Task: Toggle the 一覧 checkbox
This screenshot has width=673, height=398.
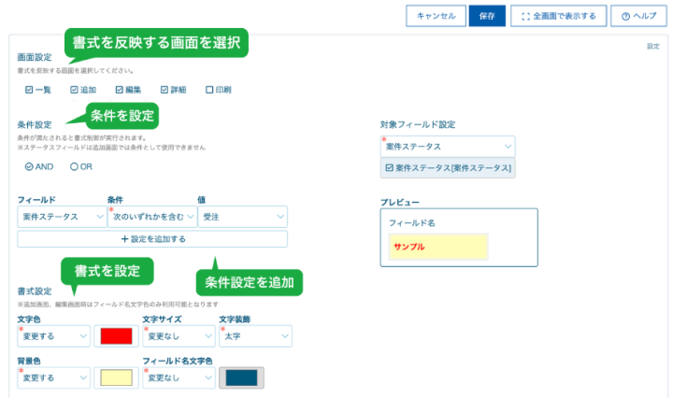Action: pyautogui.click(x=29, y=90)
